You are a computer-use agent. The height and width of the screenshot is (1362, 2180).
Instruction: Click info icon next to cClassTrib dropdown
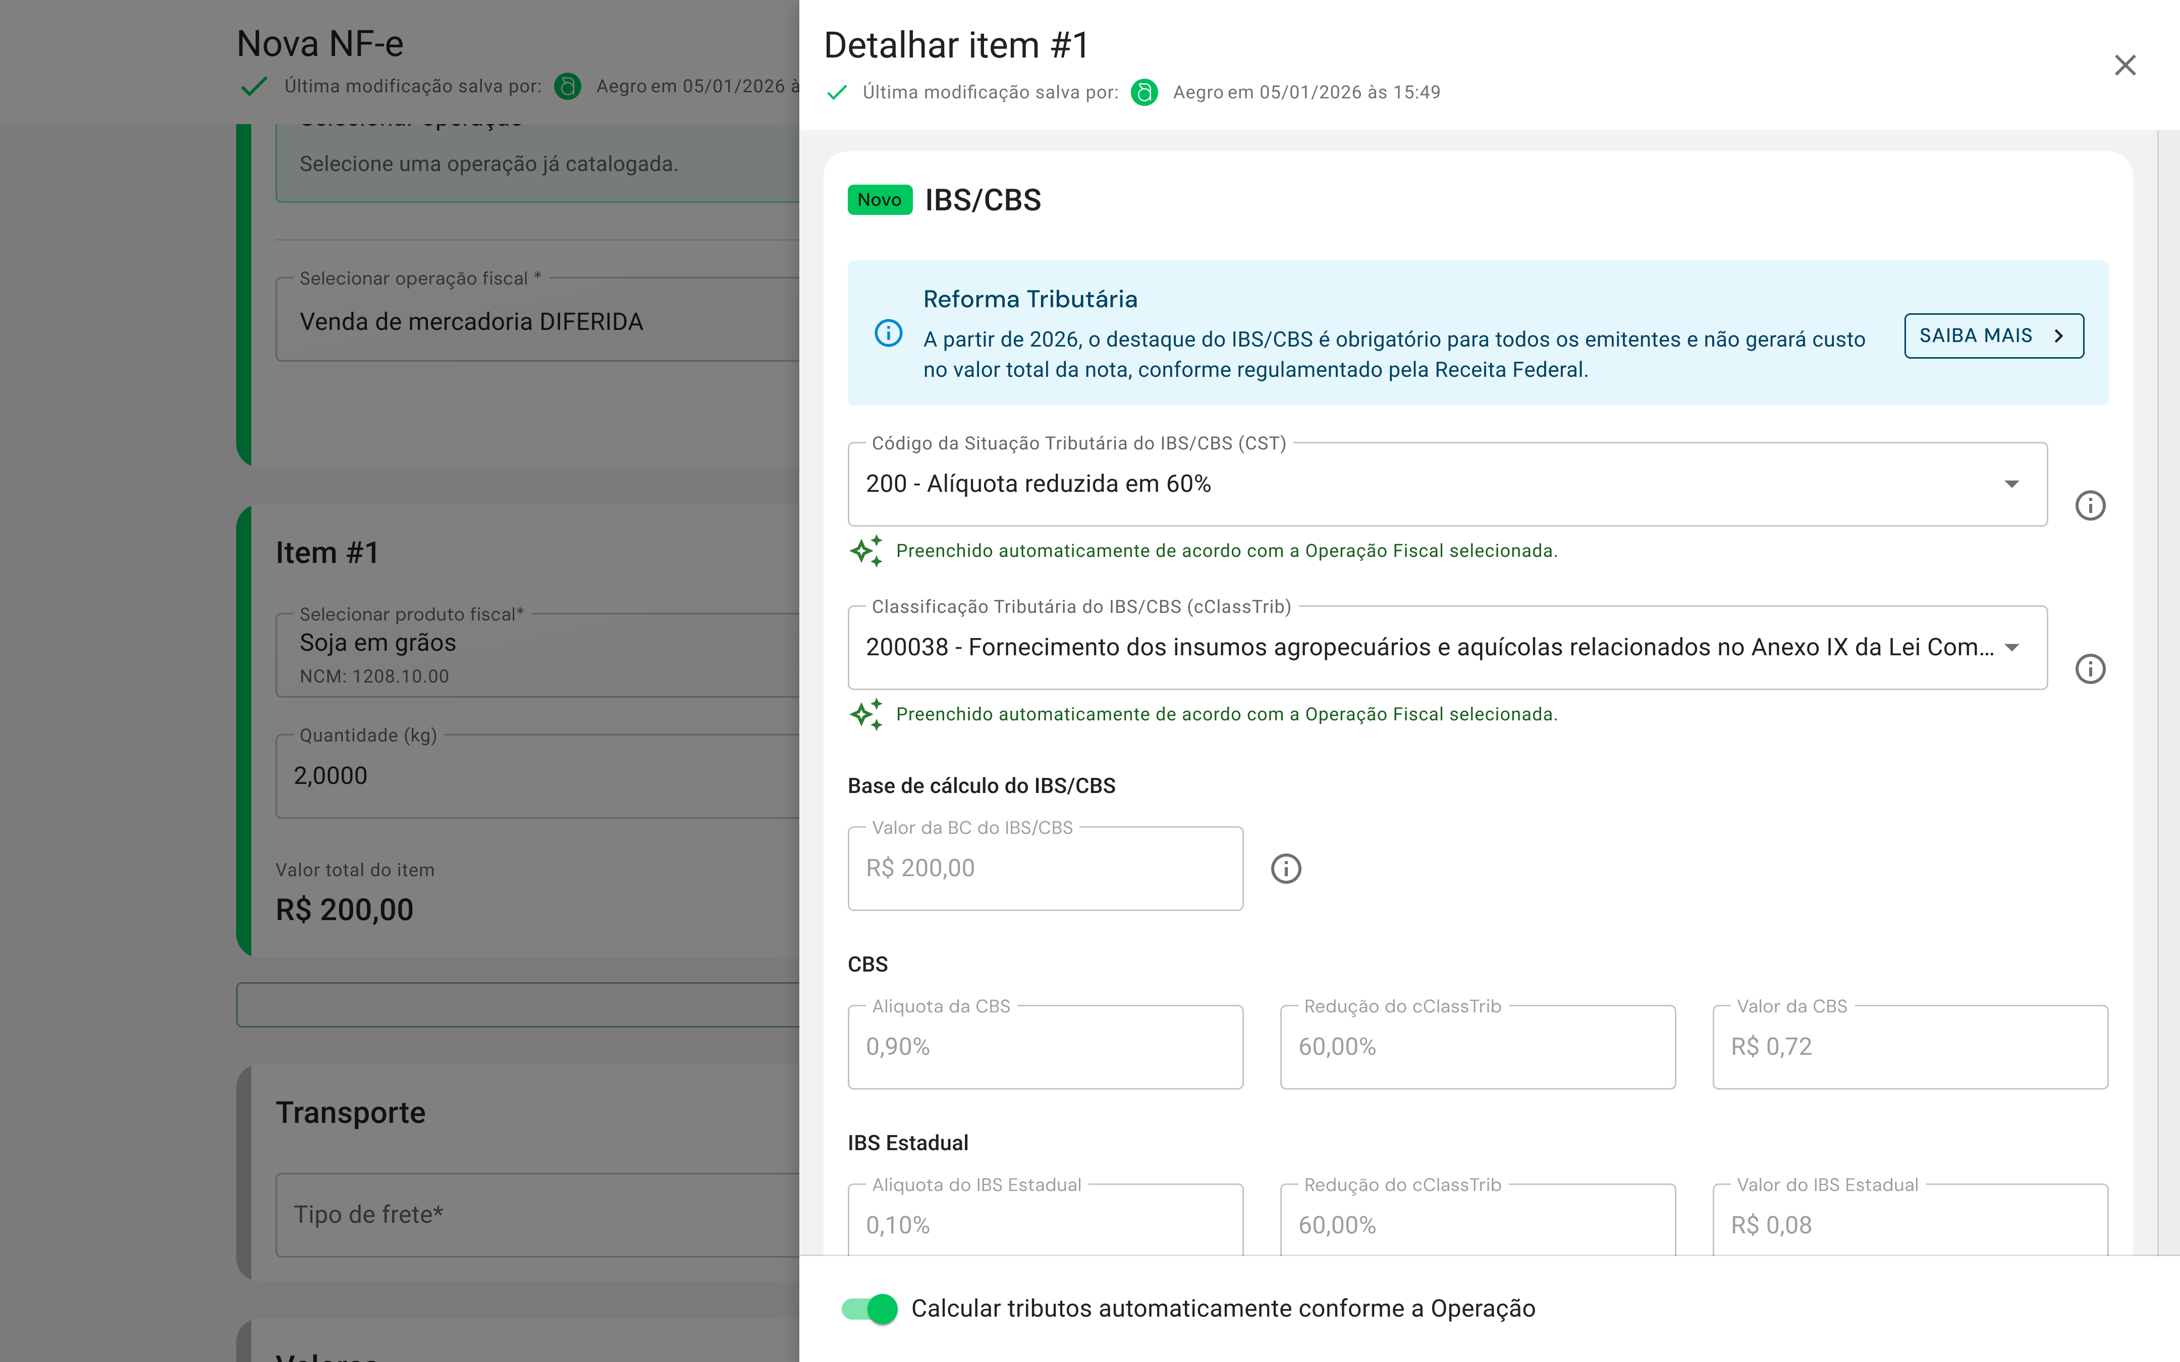pyautogui.click(x=2090, y=668)
